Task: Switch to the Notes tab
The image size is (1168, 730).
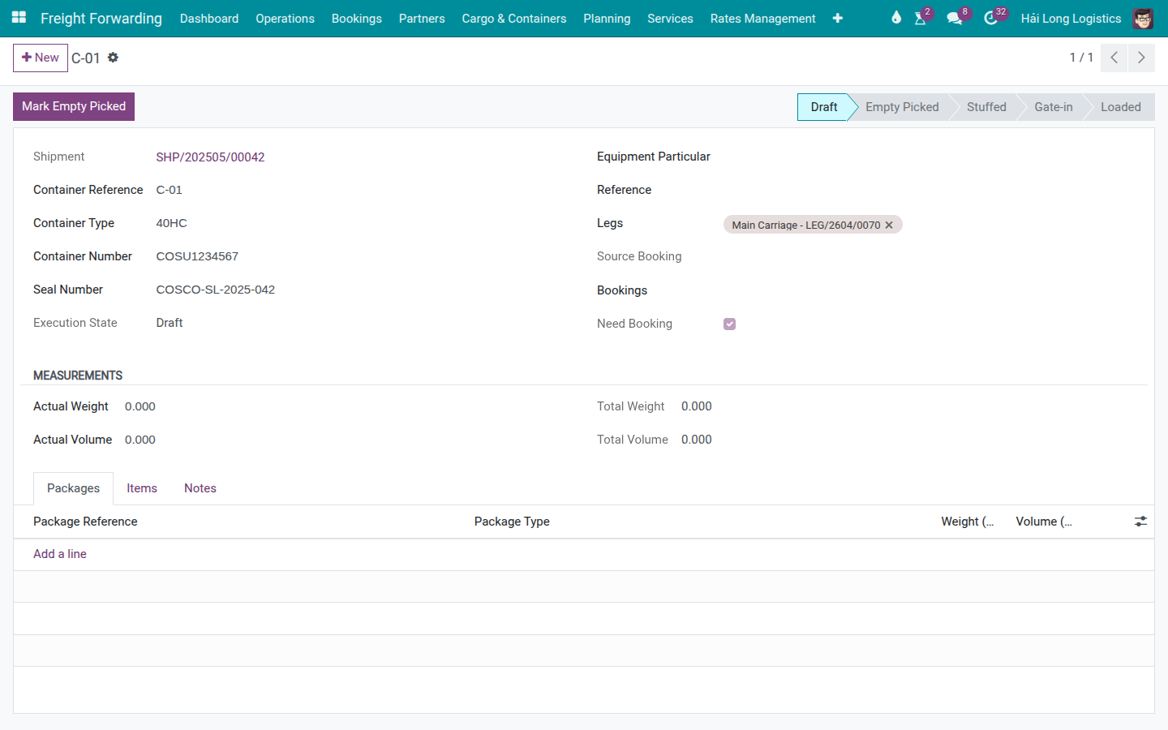Action: pos(200,488)
